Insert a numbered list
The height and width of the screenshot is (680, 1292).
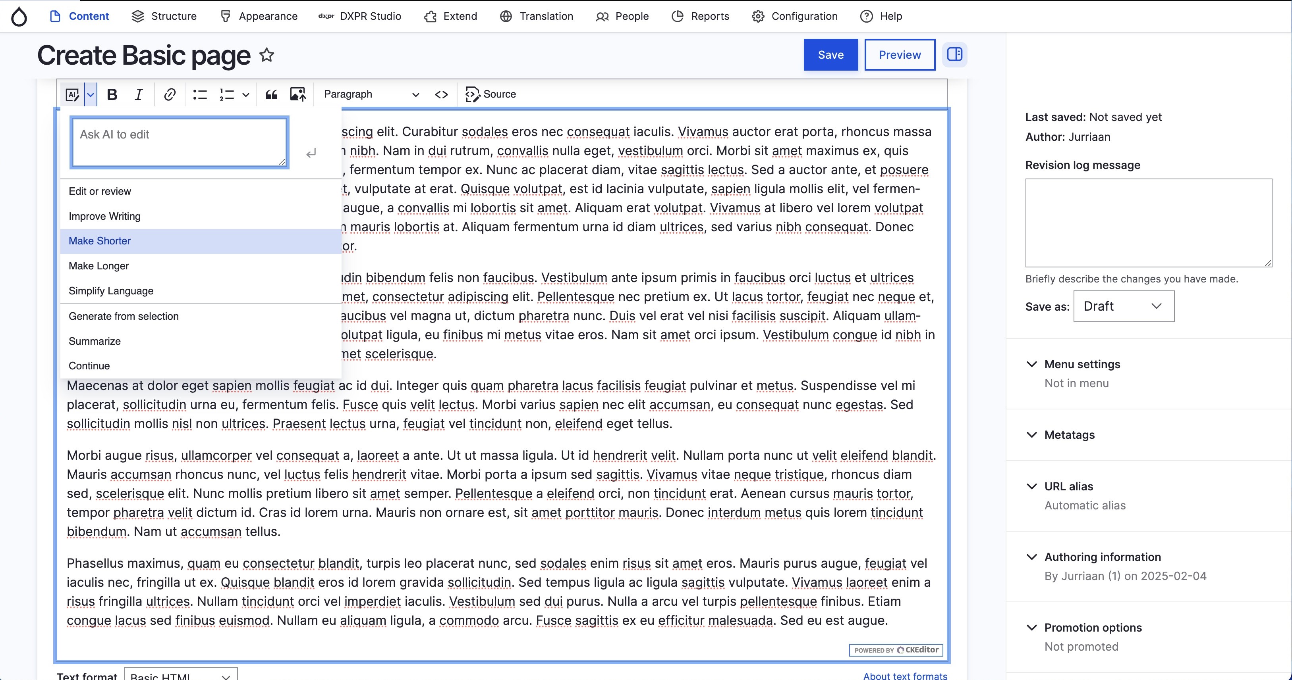tap(227, 94)
